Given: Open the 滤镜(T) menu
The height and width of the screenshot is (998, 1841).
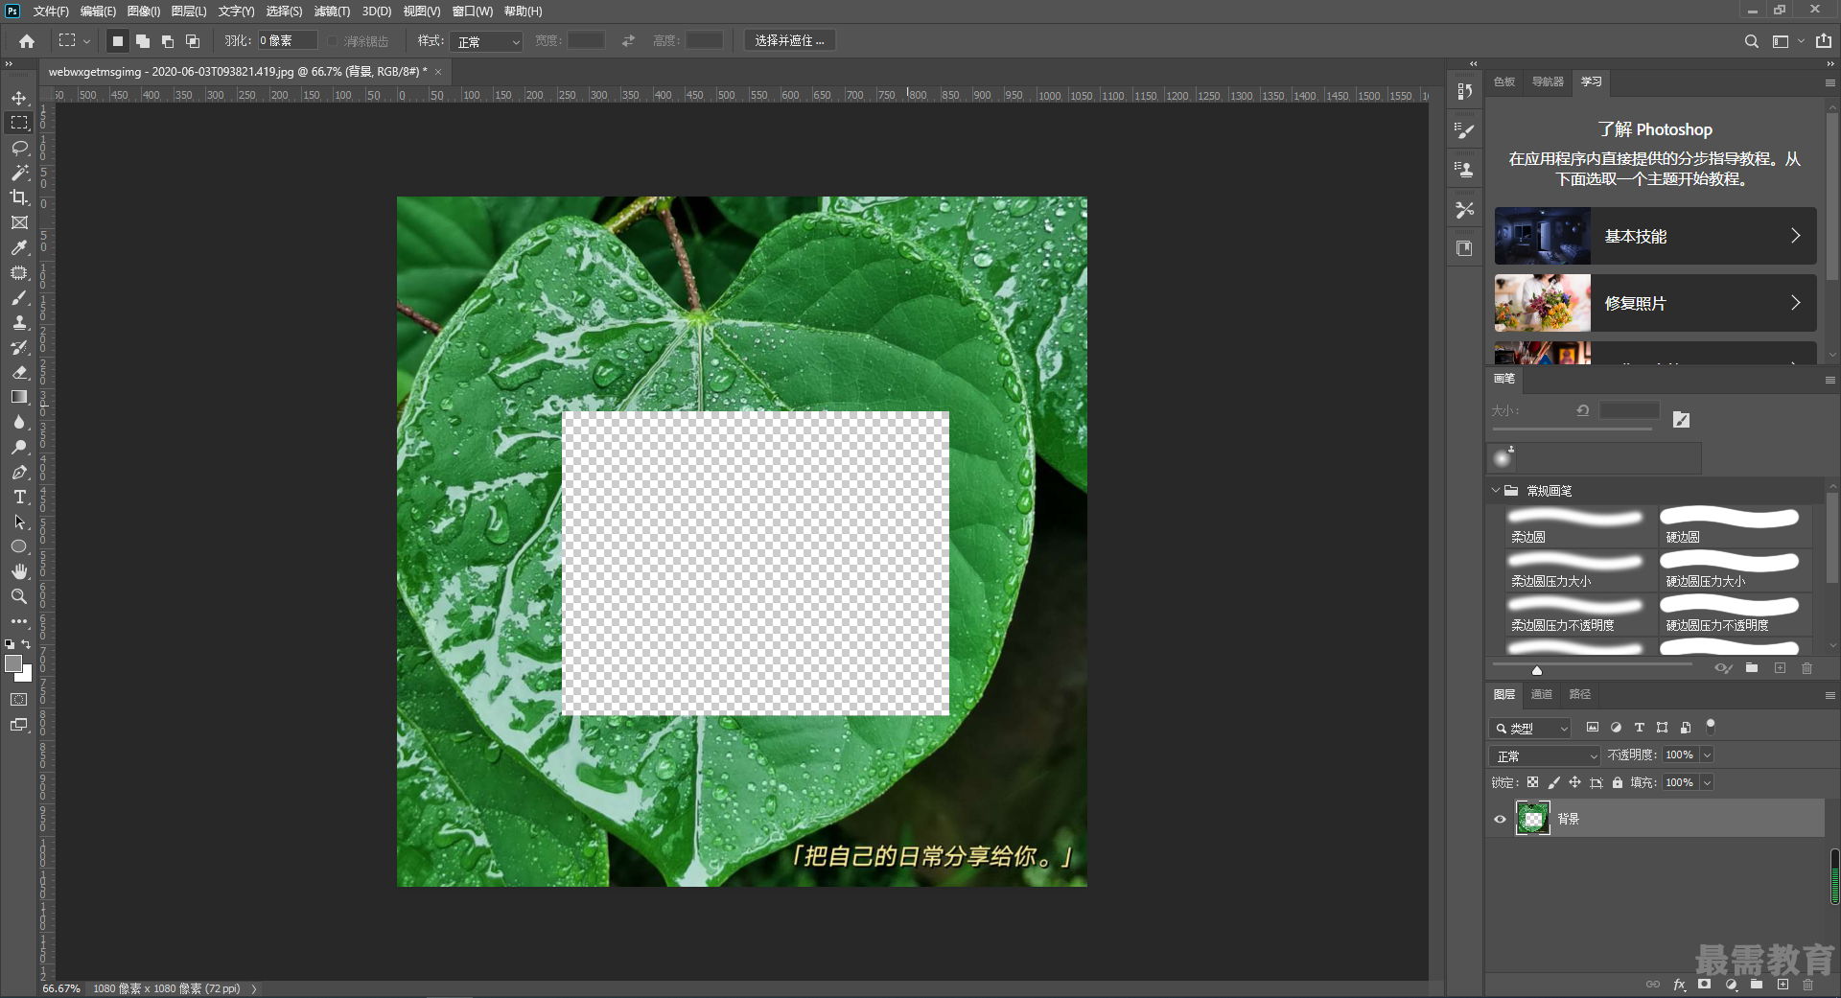Looking at the screenshot, I should [332, 12].
